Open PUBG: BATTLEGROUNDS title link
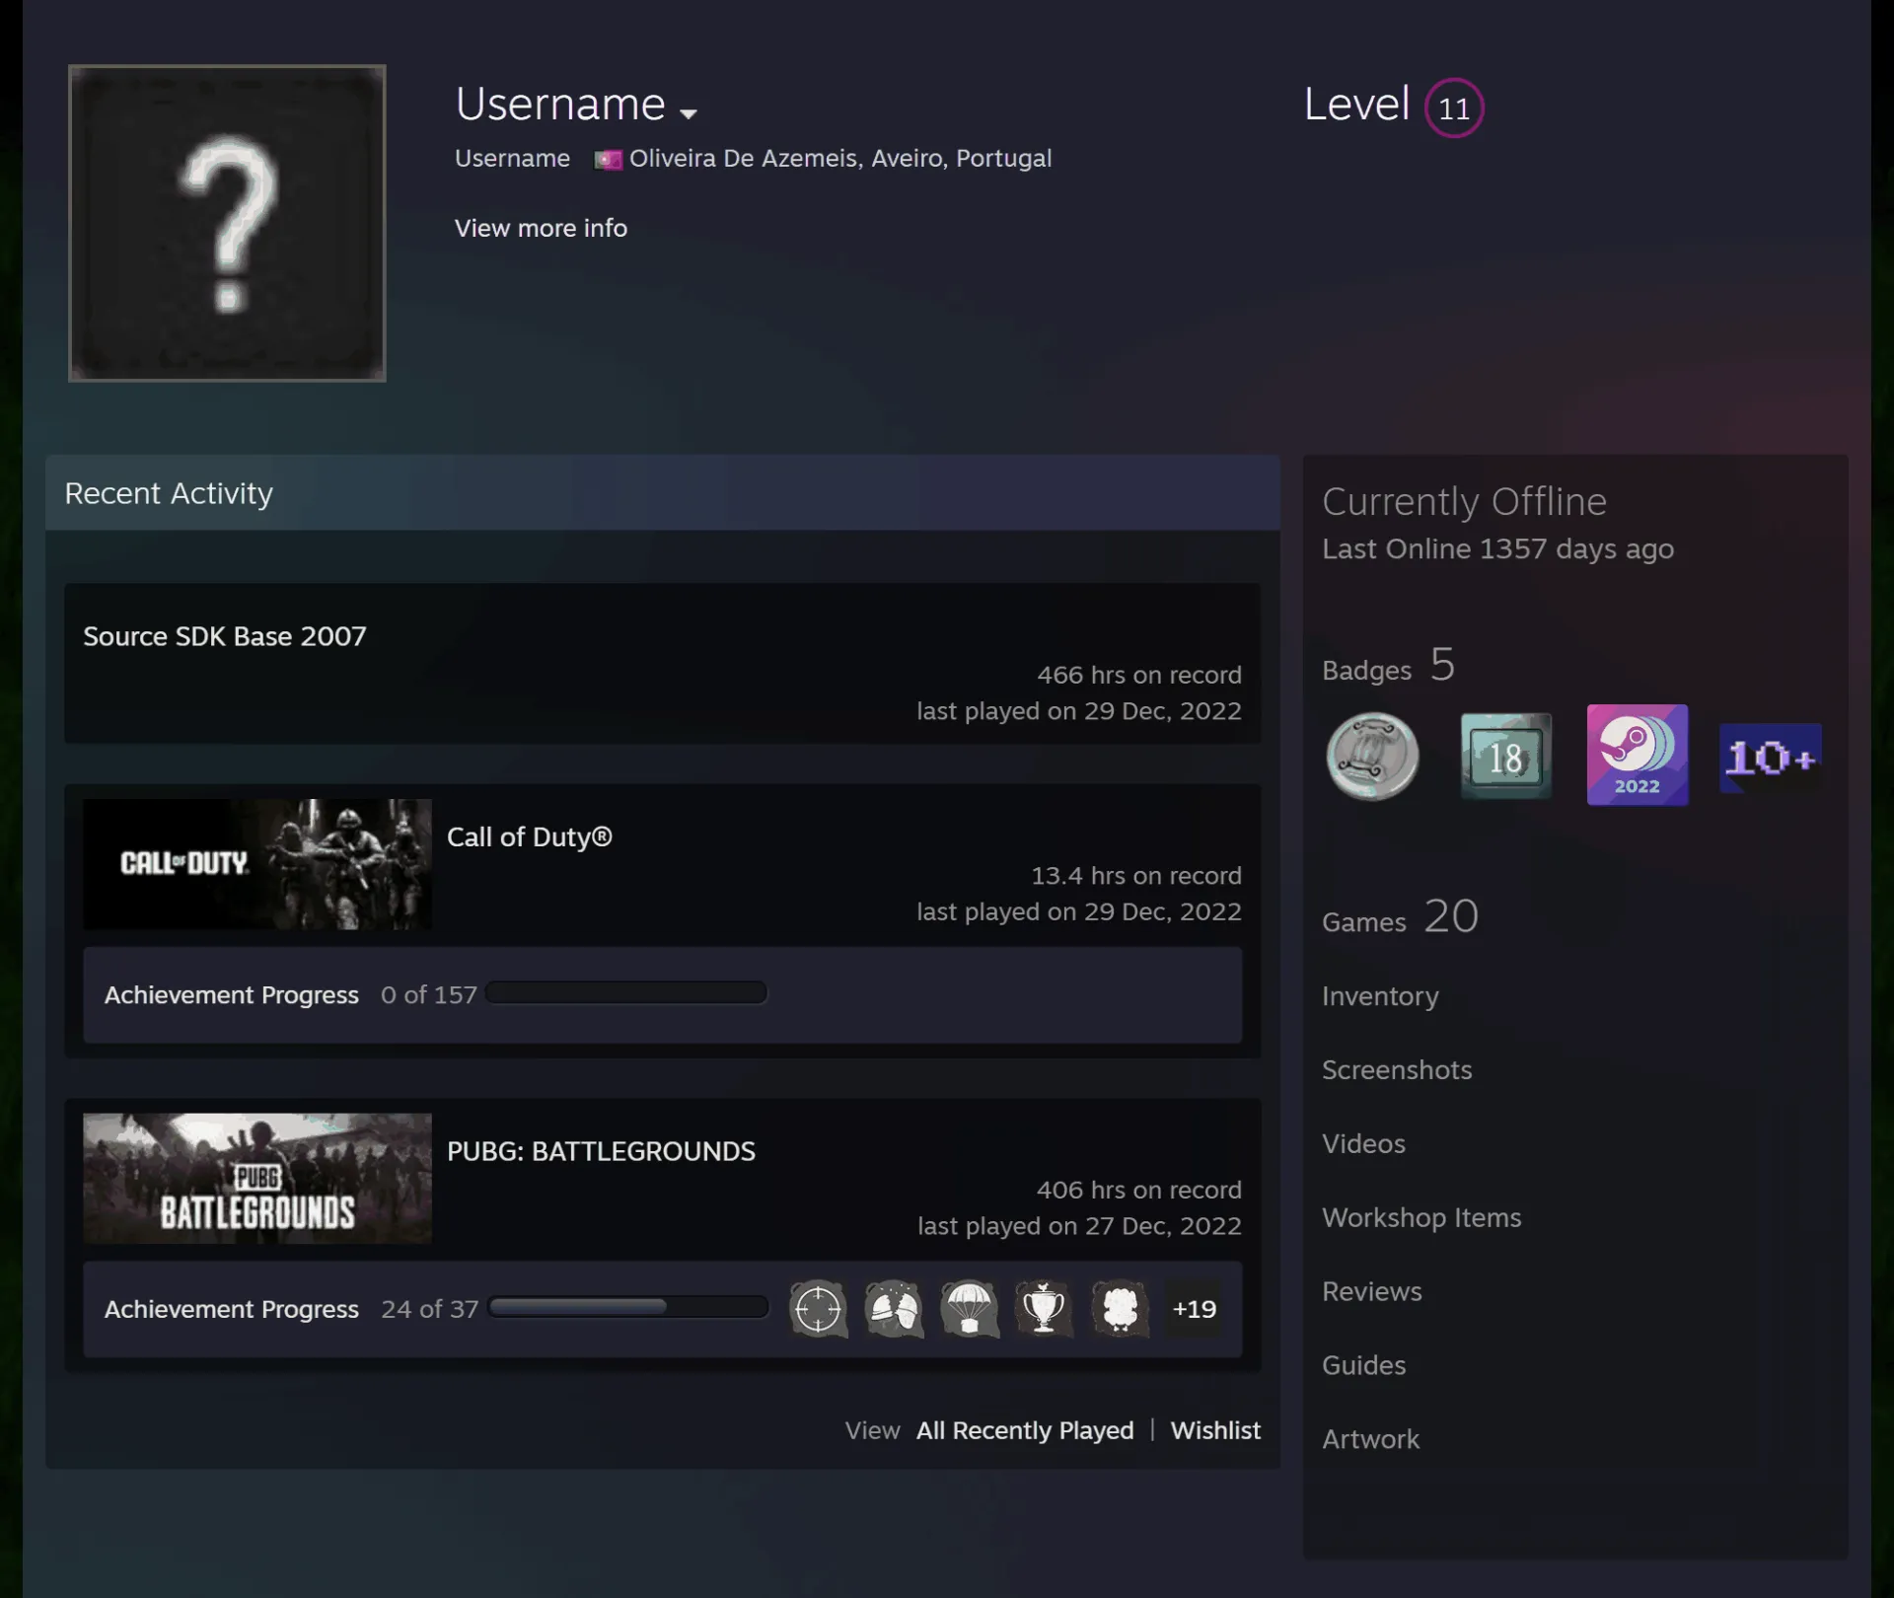 coord(601,1151)
